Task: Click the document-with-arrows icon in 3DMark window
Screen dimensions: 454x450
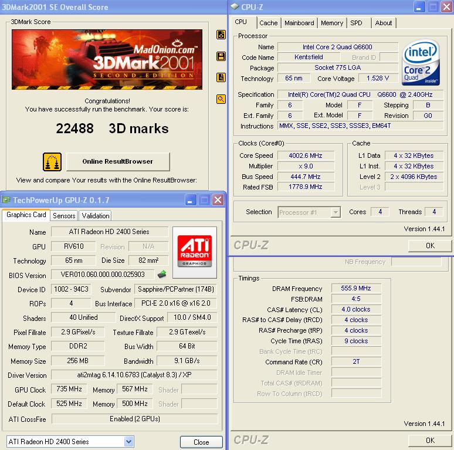Action: point(221,35)
